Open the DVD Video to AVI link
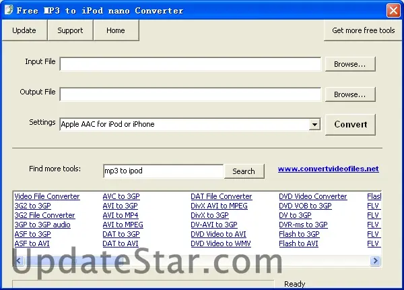Screen dimensions: 404x290 pos(218,234)
